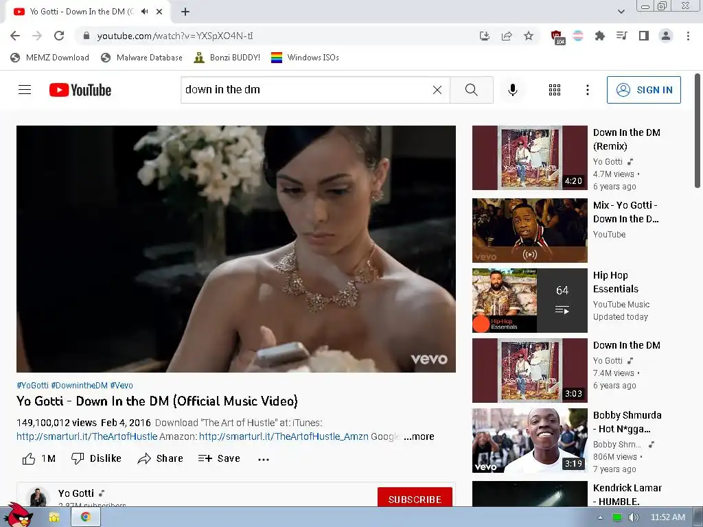
Task: Open the Windows ISOs bookmark
Action: pos(305,58)
